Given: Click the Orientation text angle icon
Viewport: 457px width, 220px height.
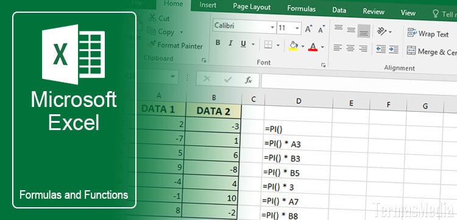Looking at the screenshot, I should coord(381,31).
